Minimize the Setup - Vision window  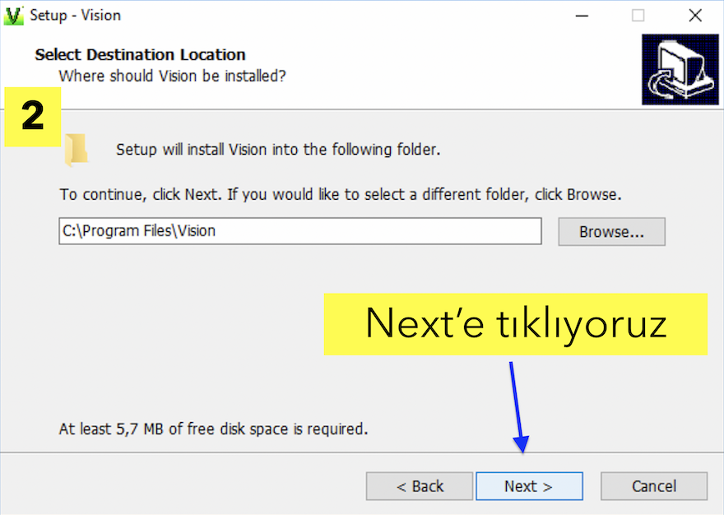pos(582,16)
